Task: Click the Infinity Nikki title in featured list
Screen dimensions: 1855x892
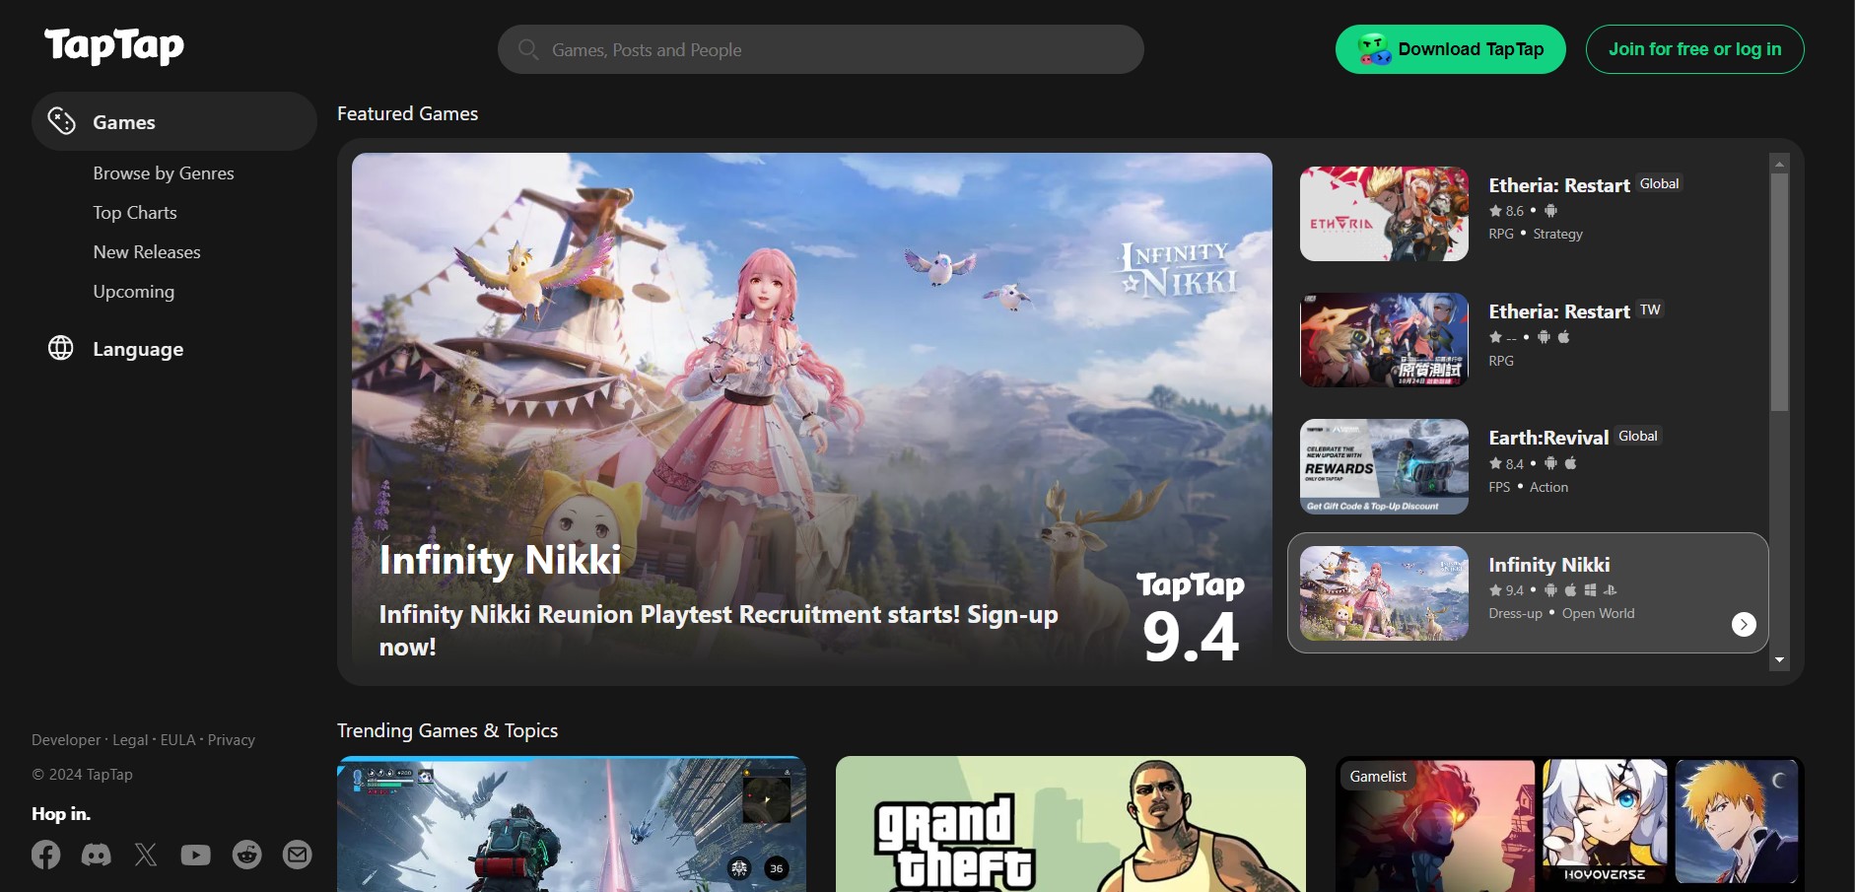Action: [x=1549, y=565]
